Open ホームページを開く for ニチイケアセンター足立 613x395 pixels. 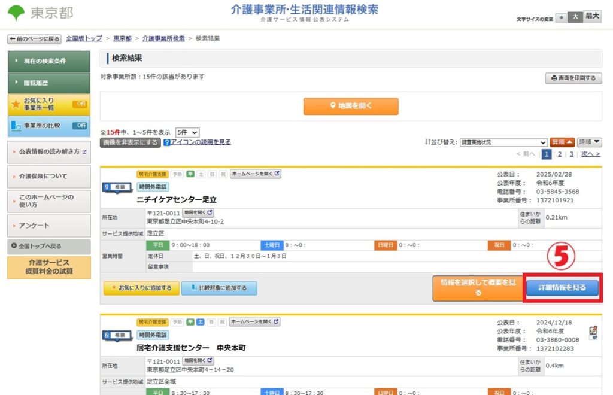coord(255,174)
